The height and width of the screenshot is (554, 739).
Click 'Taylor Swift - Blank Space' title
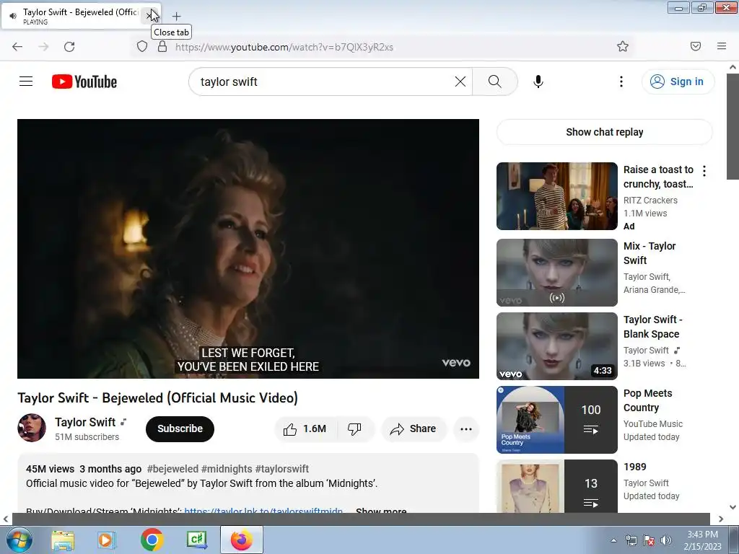652,327
